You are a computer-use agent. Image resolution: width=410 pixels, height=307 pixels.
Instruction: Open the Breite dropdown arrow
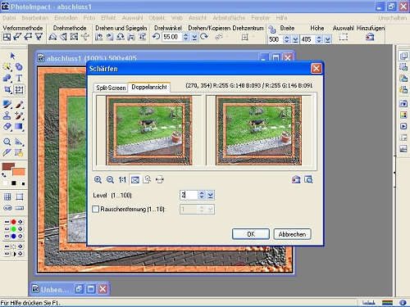click(x=295, y=39)
